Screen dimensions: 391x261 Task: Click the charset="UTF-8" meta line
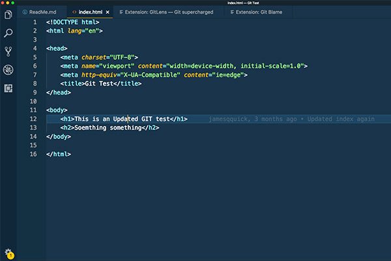pos(99,57)
